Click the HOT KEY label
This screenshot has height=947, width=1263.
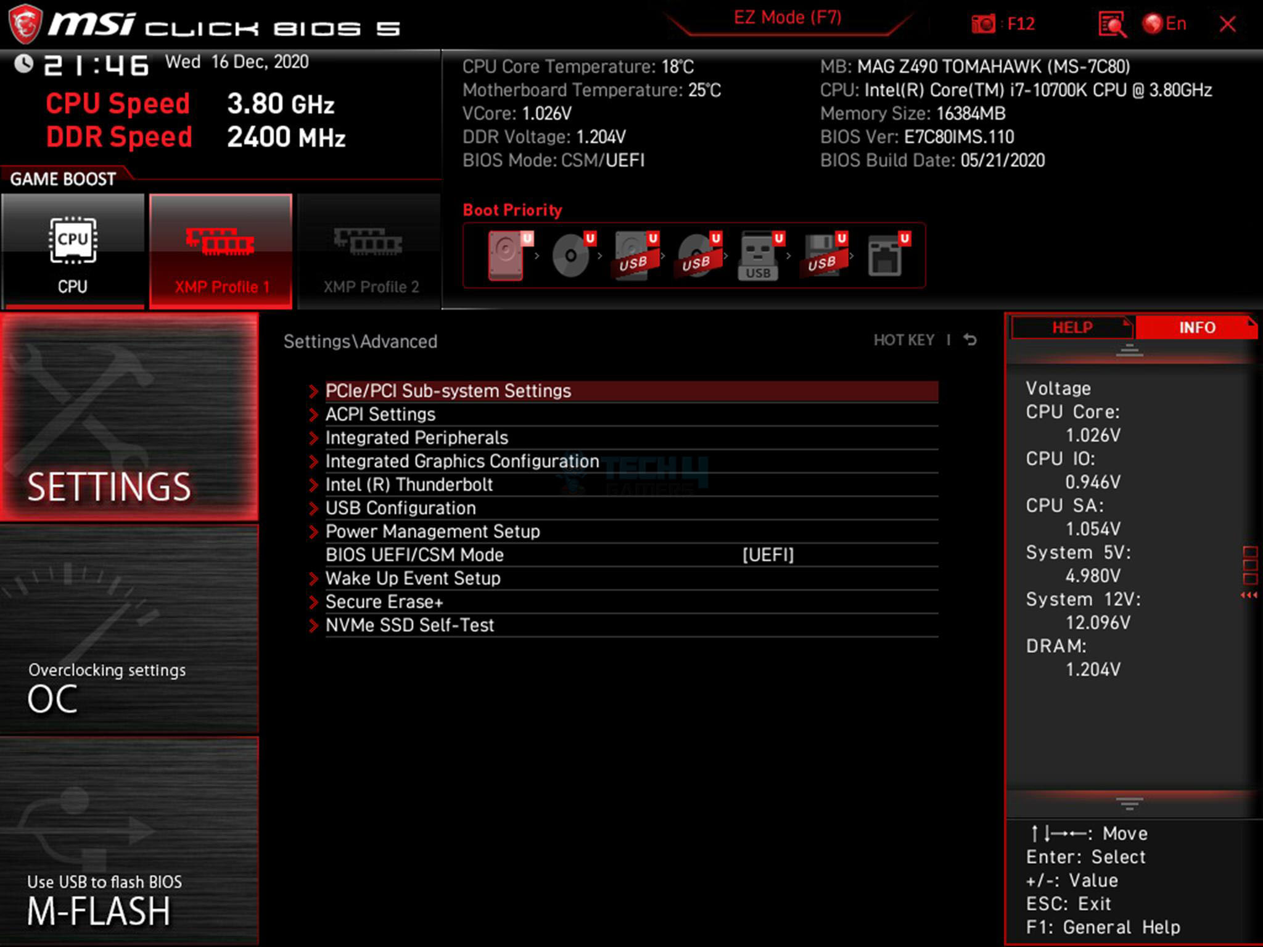(x=903, y=340)
